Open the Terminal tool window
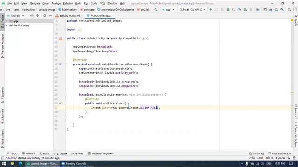298x167 pixels. tap(28, 154)
